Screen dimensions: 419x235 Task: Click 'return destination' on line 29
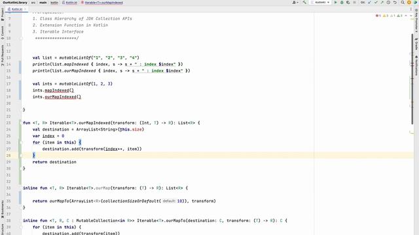54,162
